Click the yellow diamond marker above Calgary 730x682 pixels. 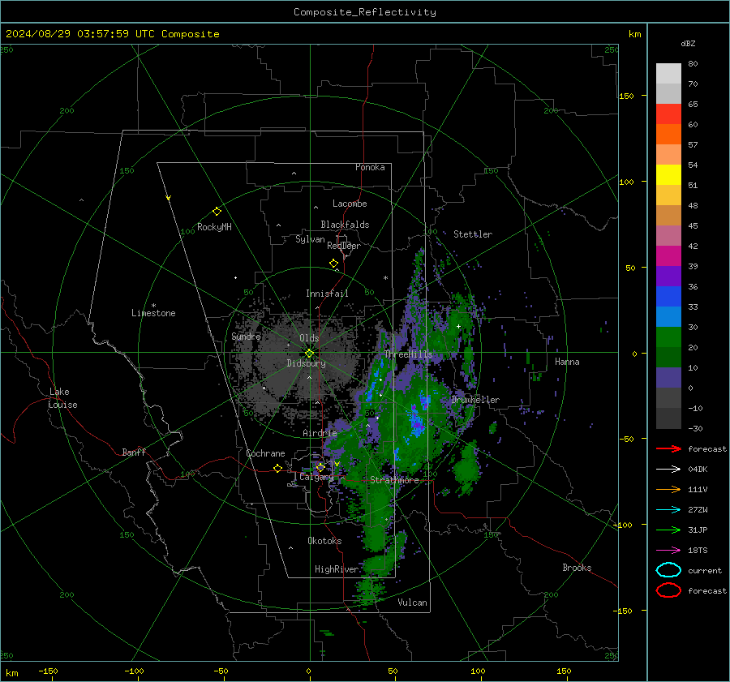pyautogui.click(x=320, y=467)
